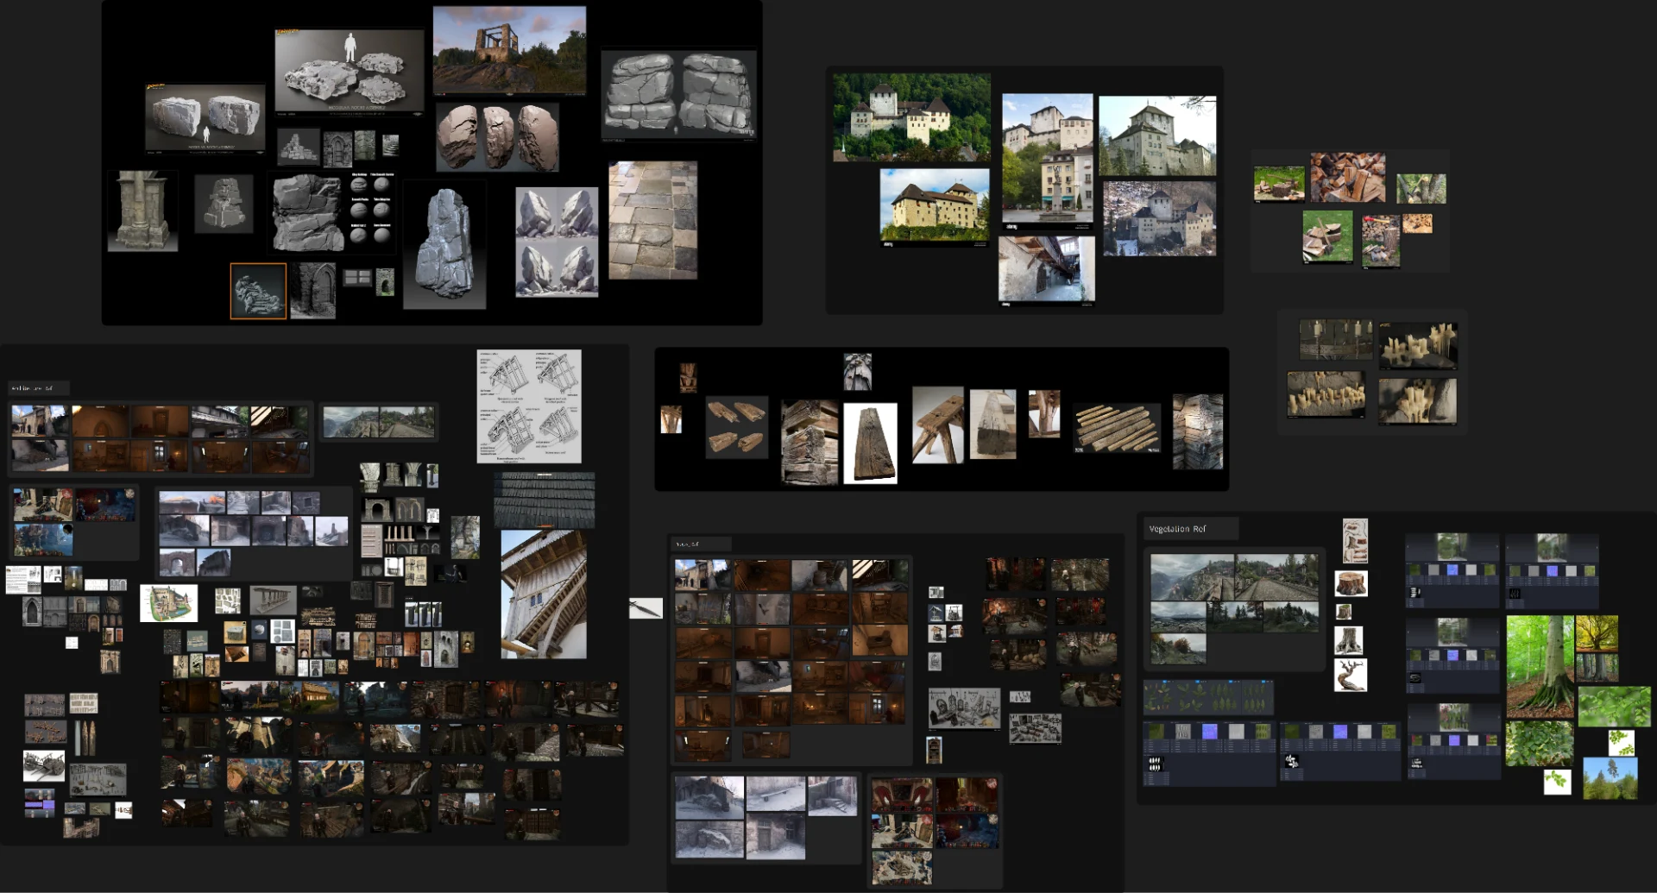Click the yellow autumn tree photo

[1597, 633]
